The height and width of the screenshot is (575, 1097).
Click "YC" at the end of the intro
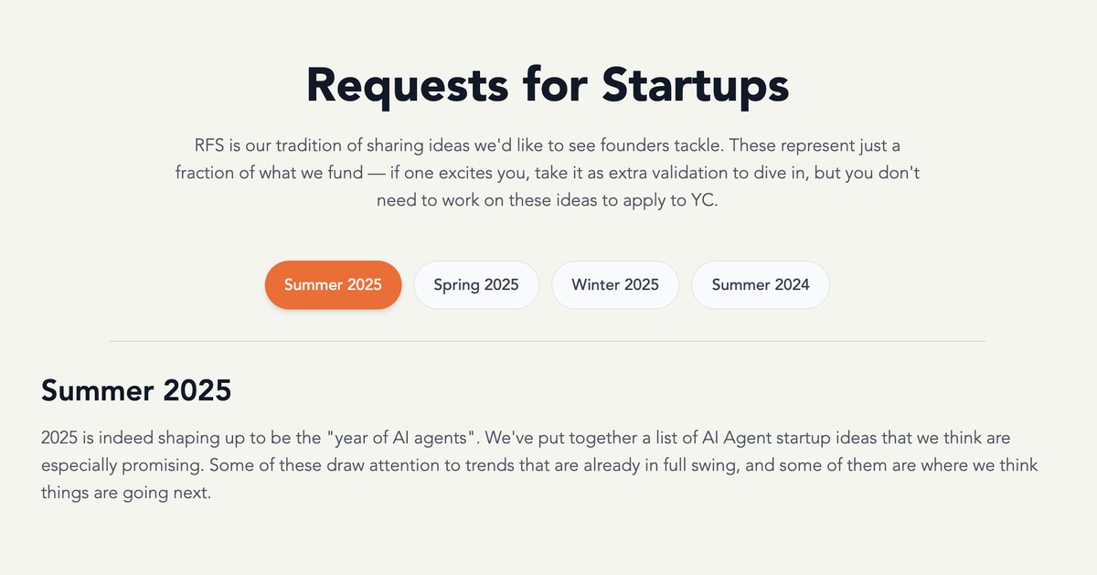click(x=701, y=201)
